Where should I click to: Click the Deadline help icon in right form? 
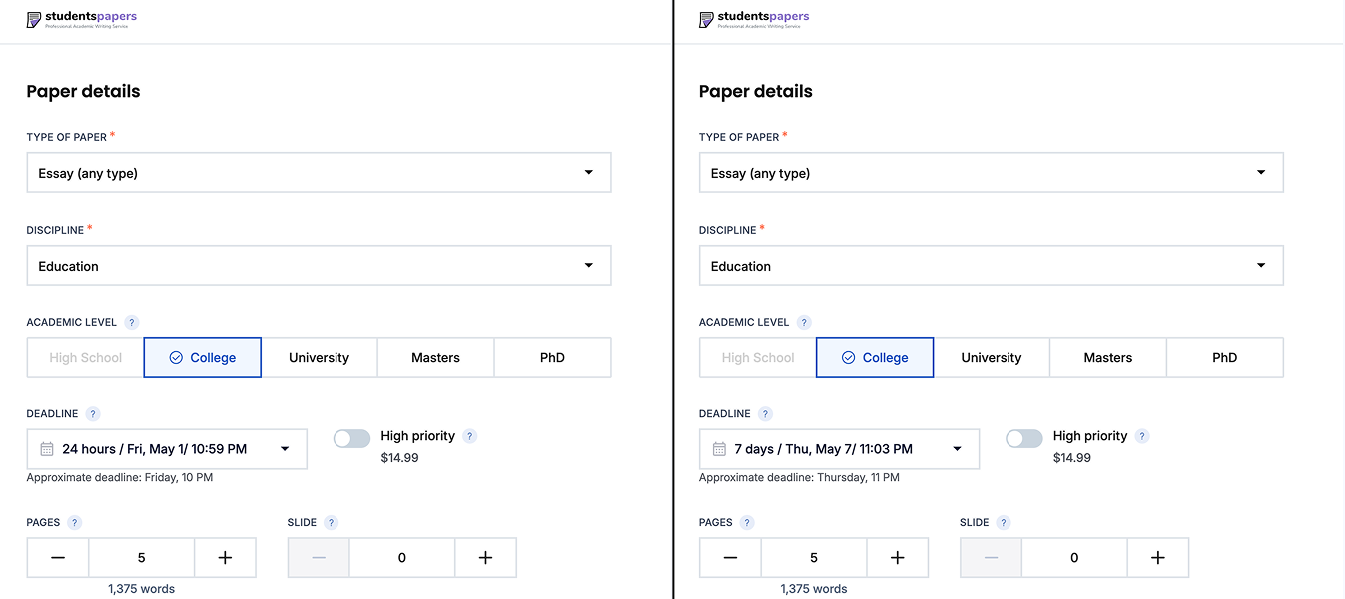[765, 414]
